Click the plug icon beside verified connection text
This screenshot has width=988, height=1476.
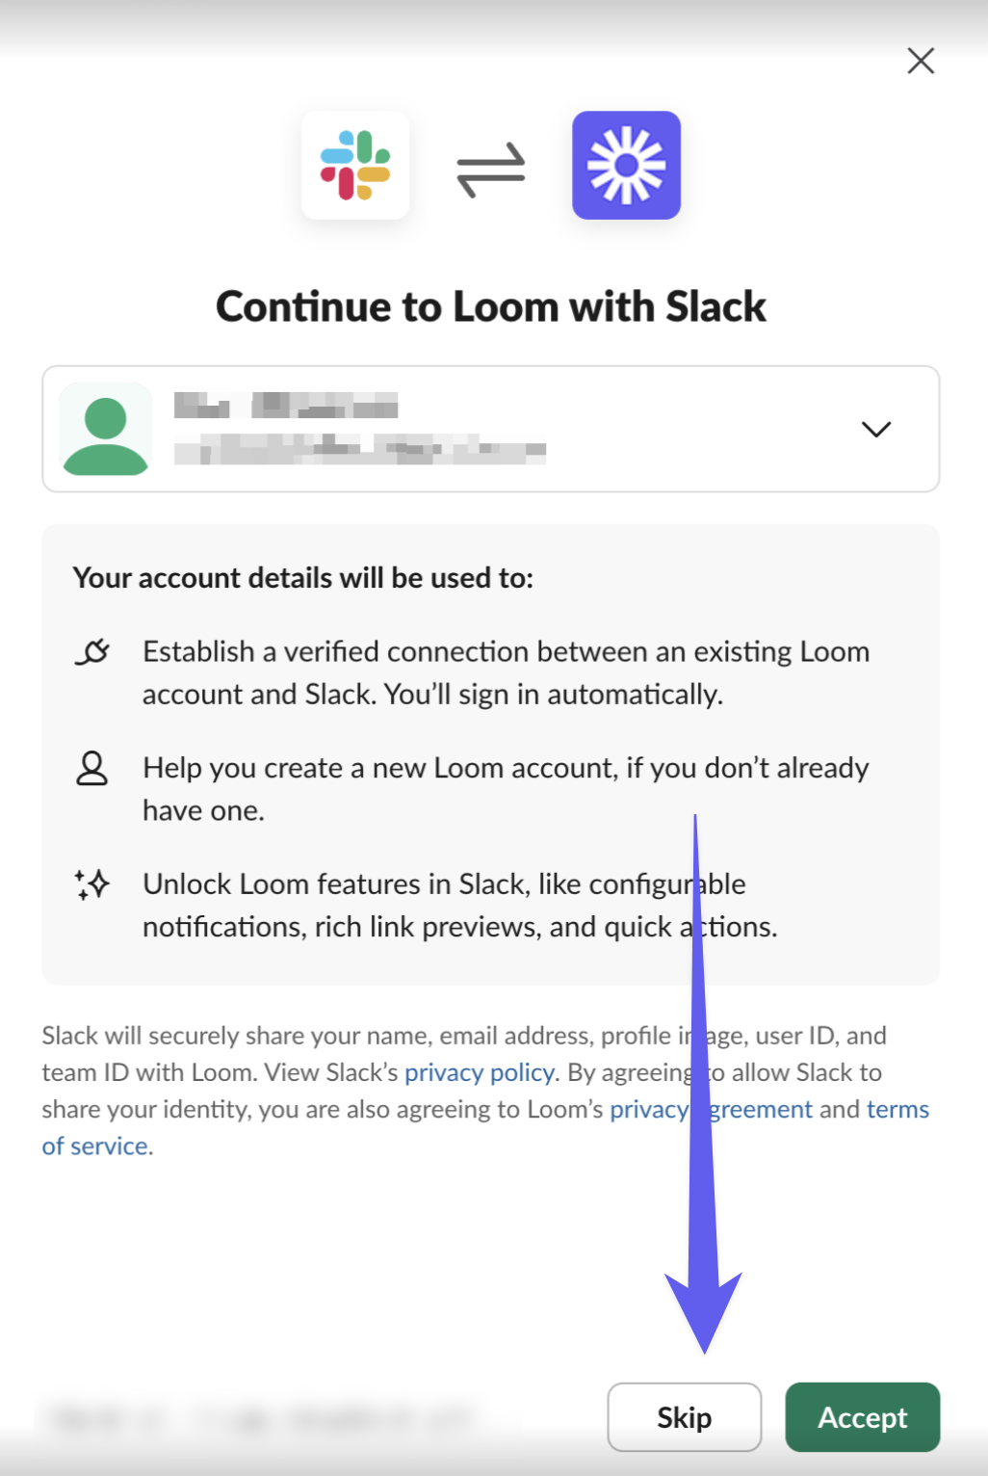[92, 652]
